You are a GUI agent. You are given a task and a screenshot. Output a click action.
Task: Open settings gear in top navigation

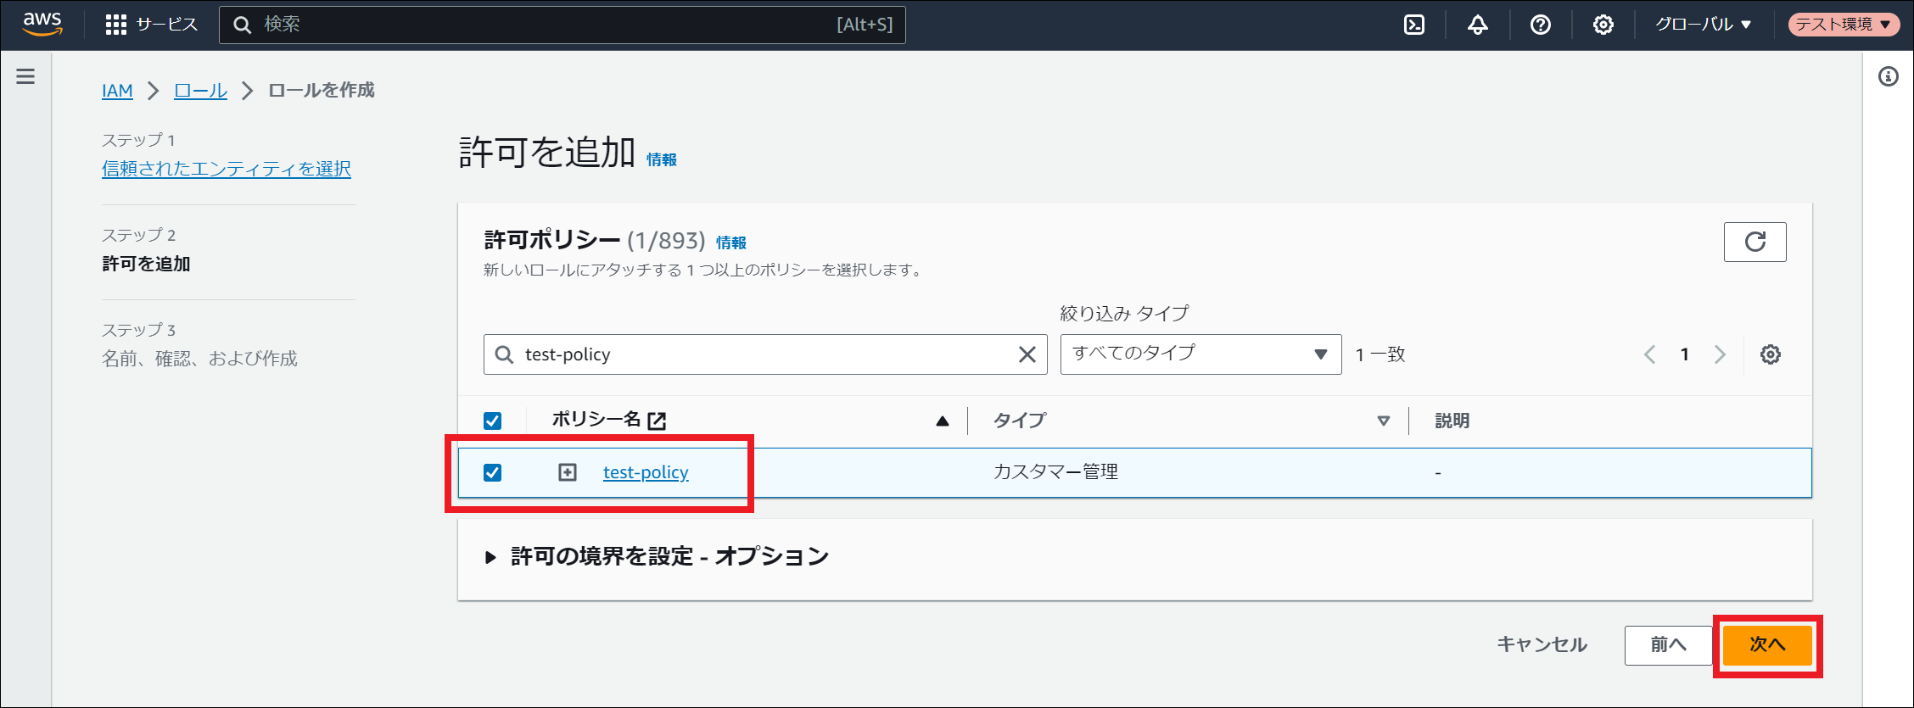1603,25
